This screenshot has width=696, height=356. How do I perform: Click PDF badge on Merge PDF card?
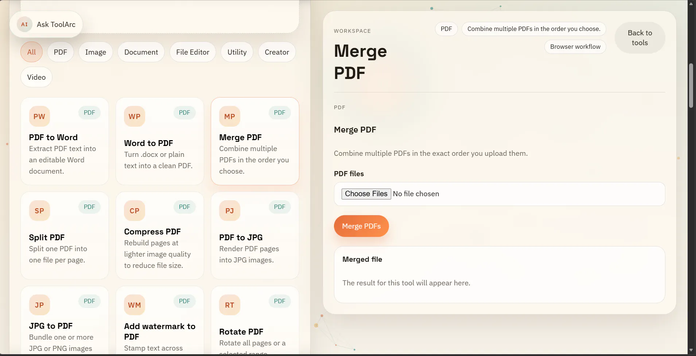(280, 112)
